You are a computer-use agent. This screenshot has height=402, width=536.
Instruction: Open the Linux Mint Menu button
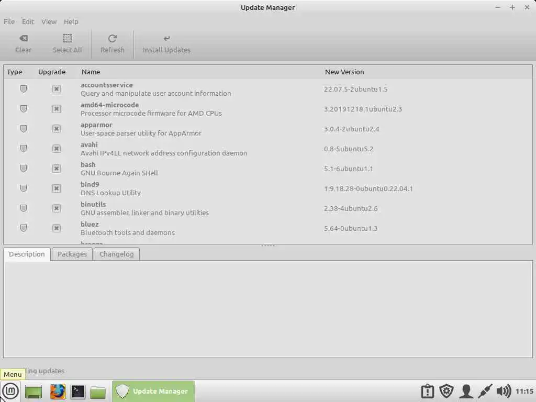10,391
